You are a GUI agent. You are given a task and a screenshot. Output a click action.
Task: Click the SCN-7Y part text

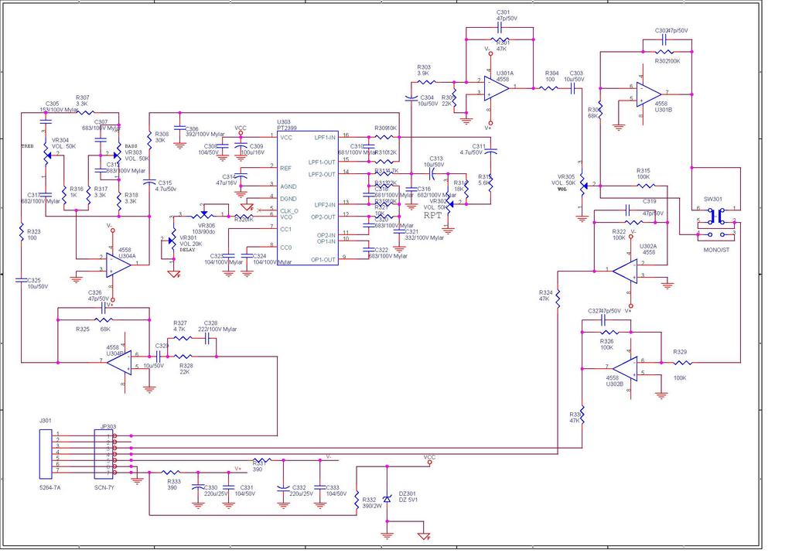coord(104,488)
